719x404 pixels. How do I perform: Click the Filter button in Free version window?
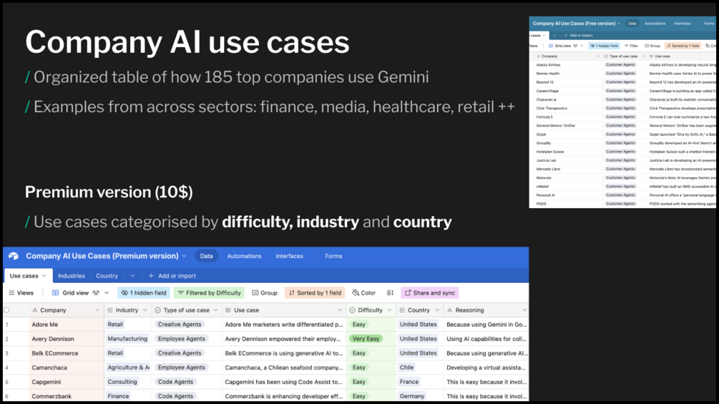[632, 46]
